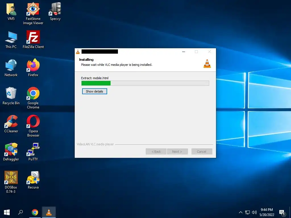Image resolution: width=291 pixels, height=218 pixels.
Task: Click the VLC cone icon in title bar
Action: pos(78,52)
